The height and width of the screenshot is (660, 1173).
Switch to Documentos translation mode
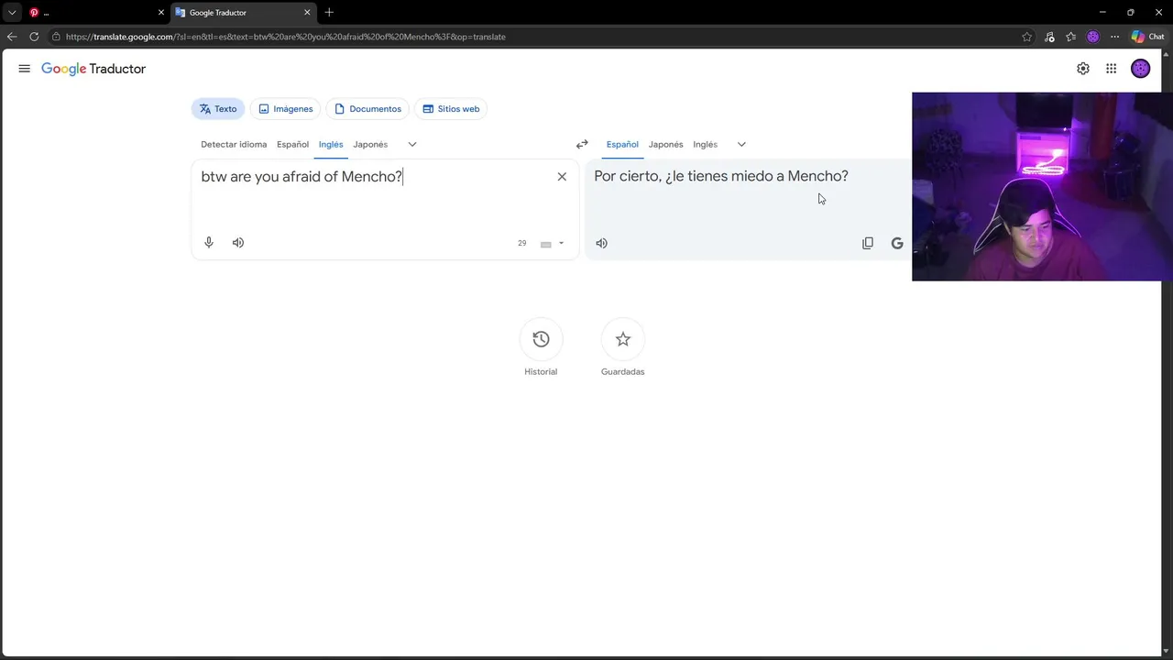[367, 109]
